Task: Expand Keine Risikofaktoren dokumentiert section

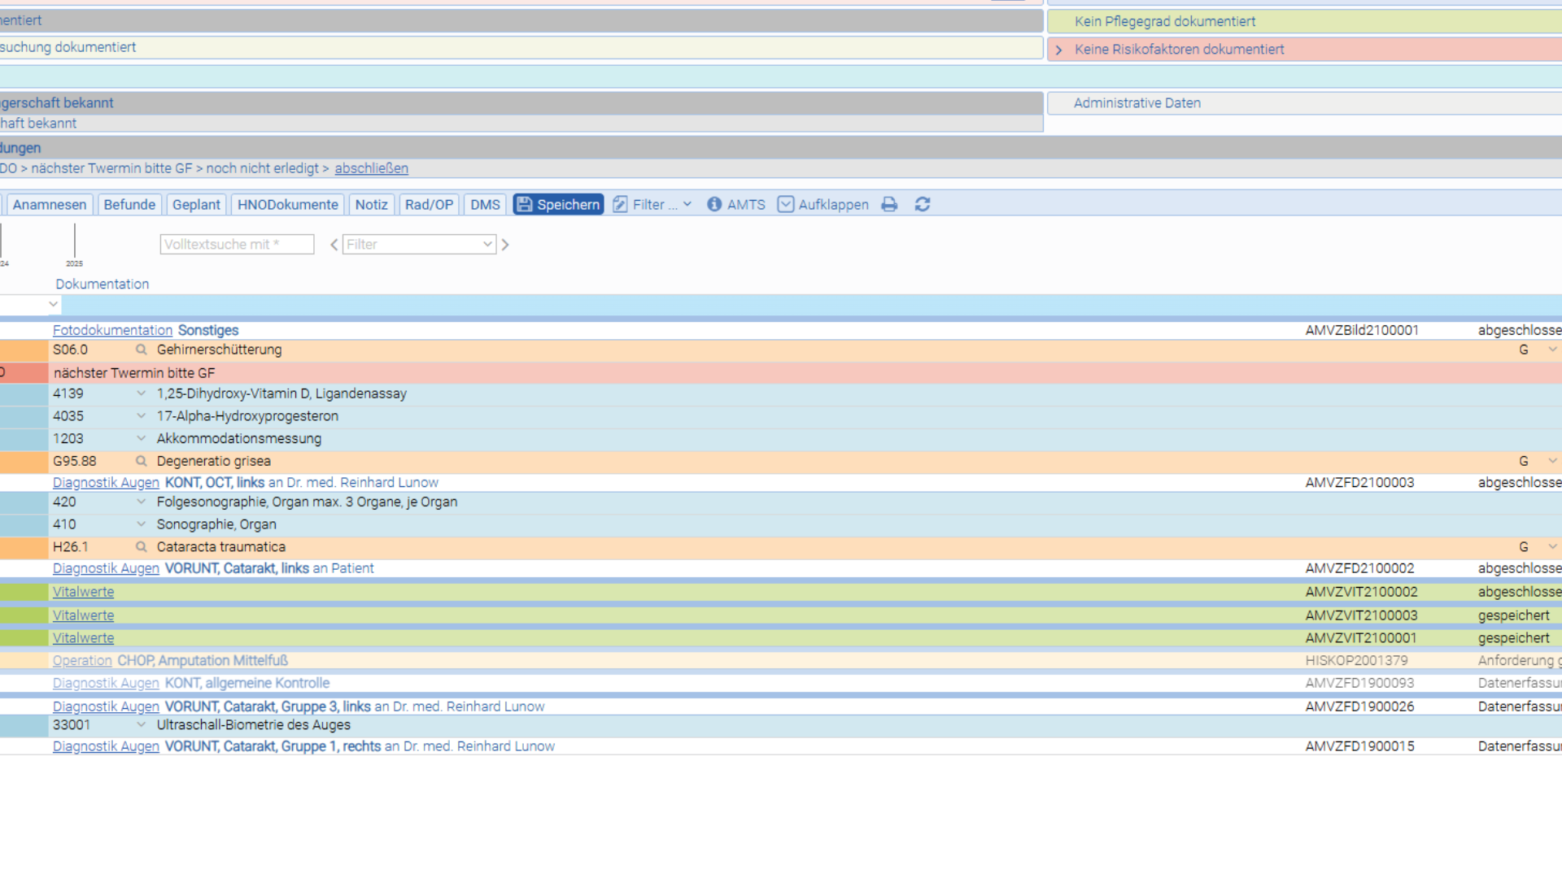Action: click(1058, 50)
